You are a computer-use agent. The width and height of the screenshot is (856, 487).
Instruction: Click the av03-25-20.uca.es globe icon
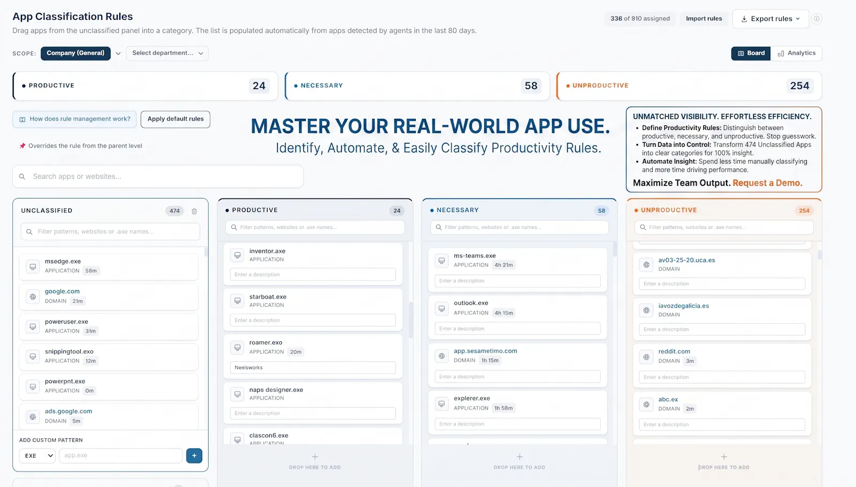point(646,264)
